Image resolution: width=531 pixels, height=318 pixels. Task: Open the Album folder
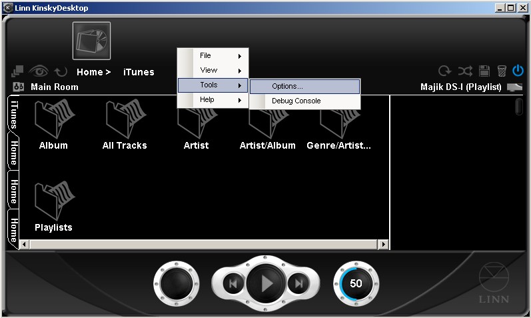click(53, 125)
